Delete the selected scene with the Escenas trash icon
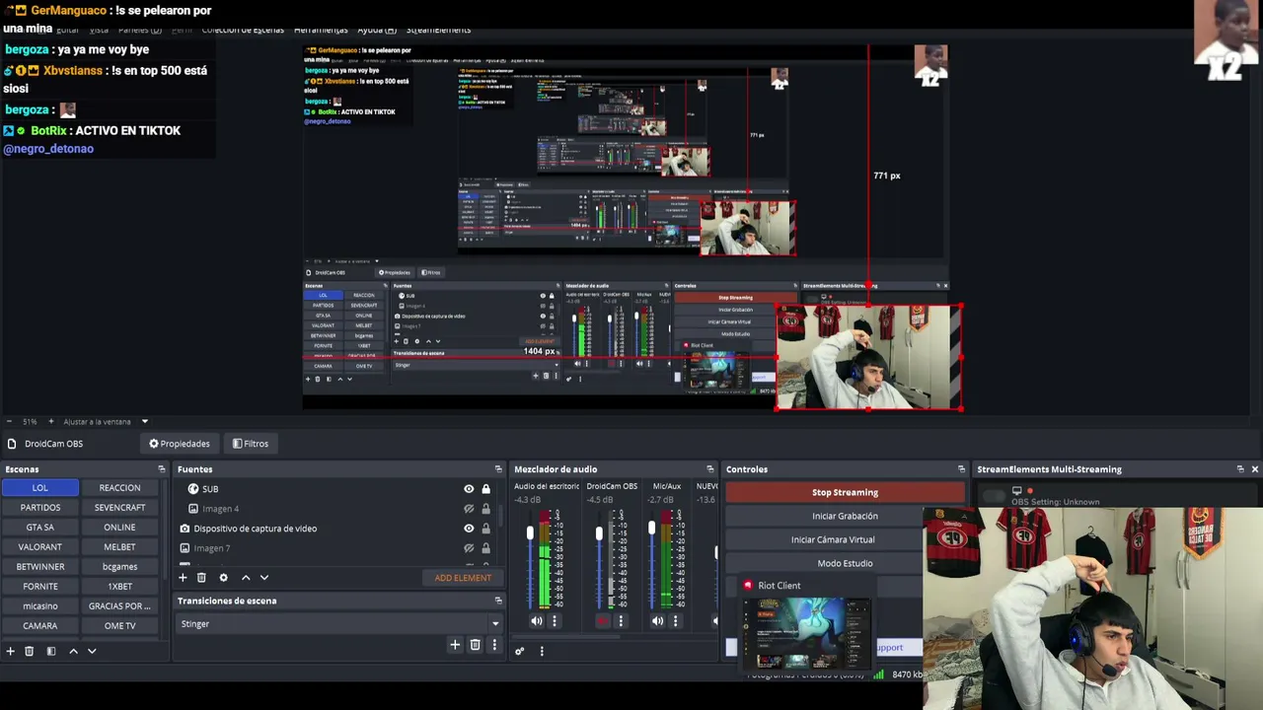This screenshot has height=710, width=1263. 30,651
